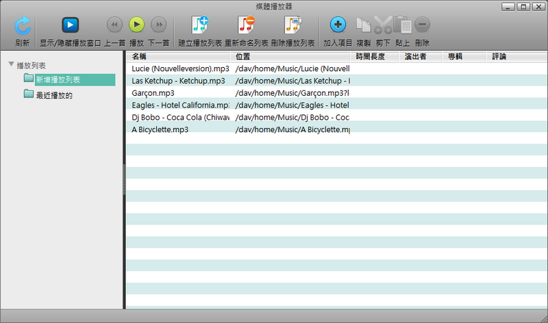Skip to next track with 下一首
548x323 pixels.
click(159, 25)
